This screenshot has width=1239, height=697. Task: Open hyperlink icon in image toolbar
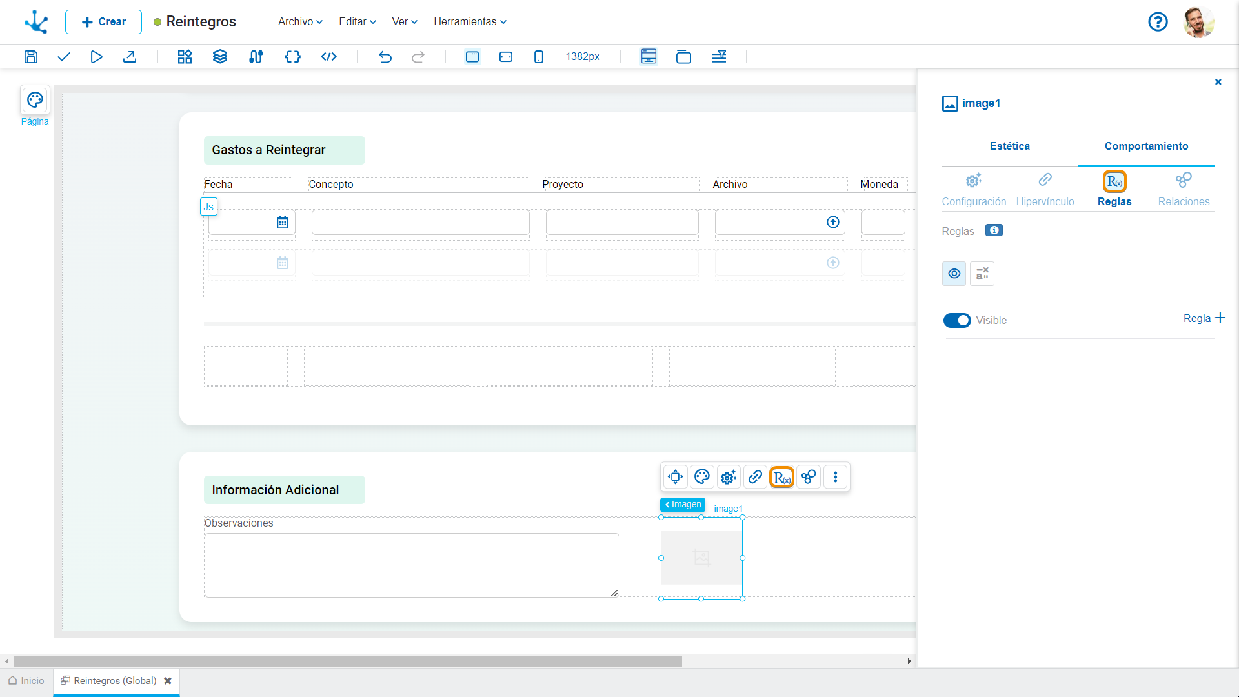tap(755, 477)
